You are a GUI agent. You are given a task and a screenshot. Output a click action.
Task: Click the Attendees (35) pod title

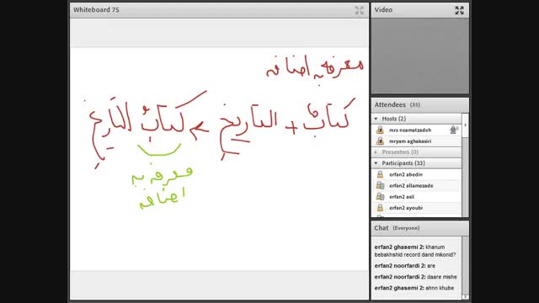click(x=397, y=104)
